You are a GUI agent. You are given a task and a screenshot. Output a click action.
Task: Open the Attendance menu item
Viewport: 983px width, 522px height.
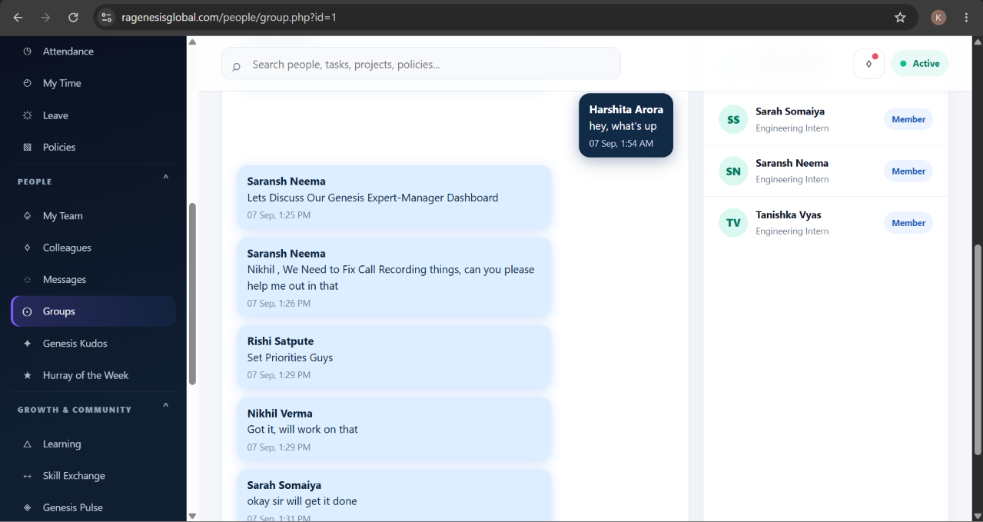click(x=93, y=52)
